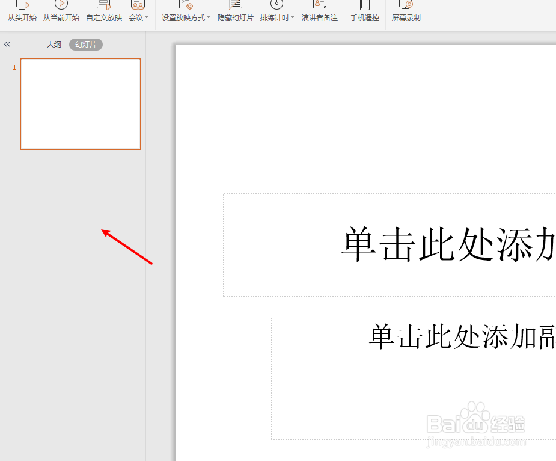Open the meeting (会议) dropdown

[138, 11]
